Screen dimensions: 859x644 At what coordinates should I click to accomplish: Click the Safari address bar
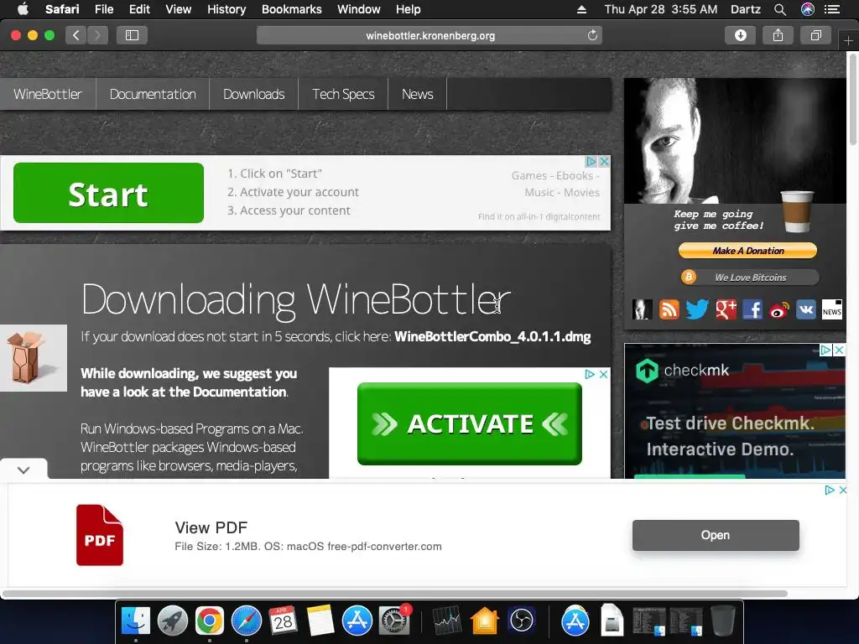(x=429, y=35)
